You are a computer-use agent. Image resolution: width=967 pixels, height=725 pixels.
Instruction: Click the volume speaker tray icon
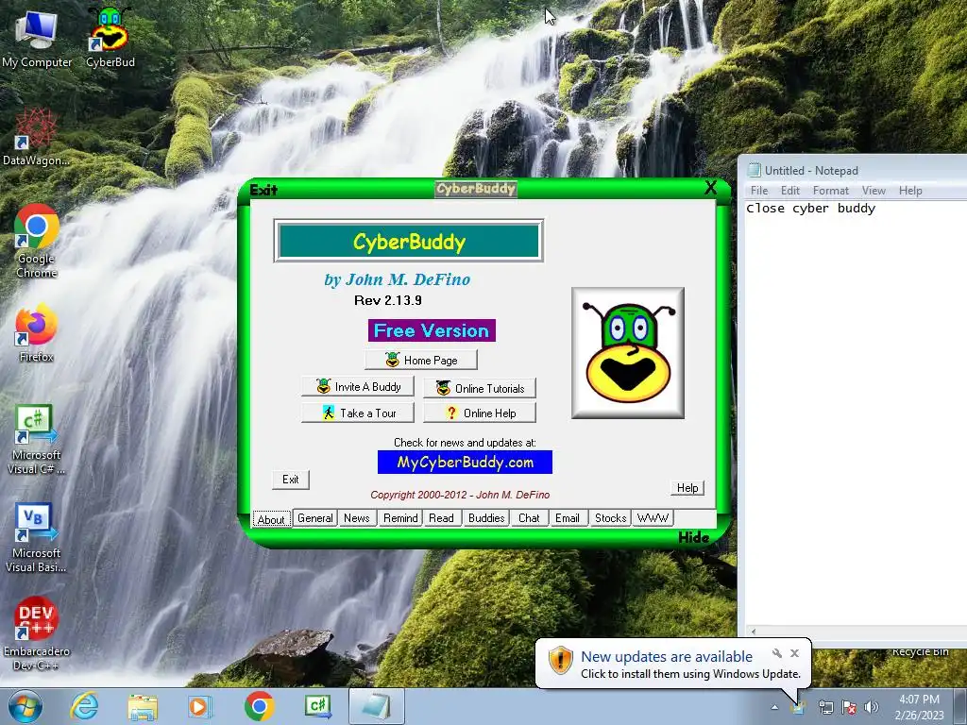click(872, 707)
